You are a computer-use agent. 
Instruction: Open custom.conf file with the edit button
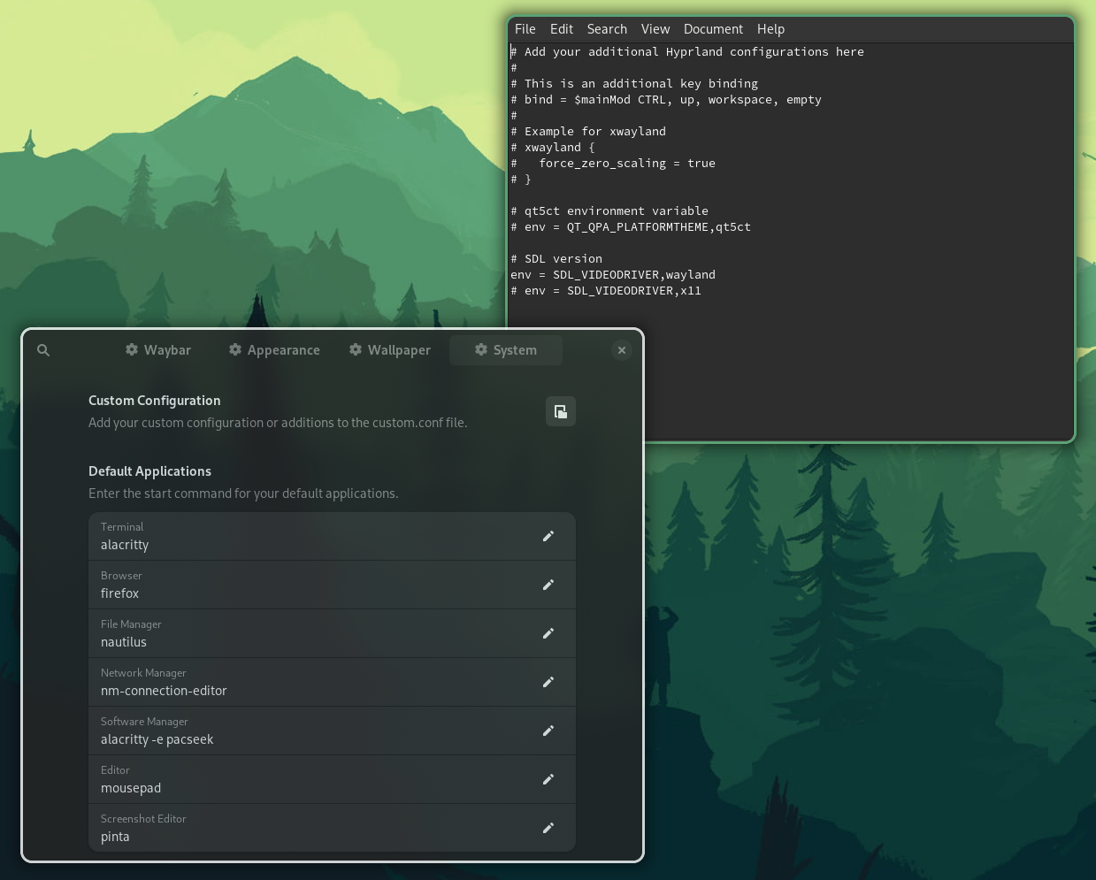(560, 411)
